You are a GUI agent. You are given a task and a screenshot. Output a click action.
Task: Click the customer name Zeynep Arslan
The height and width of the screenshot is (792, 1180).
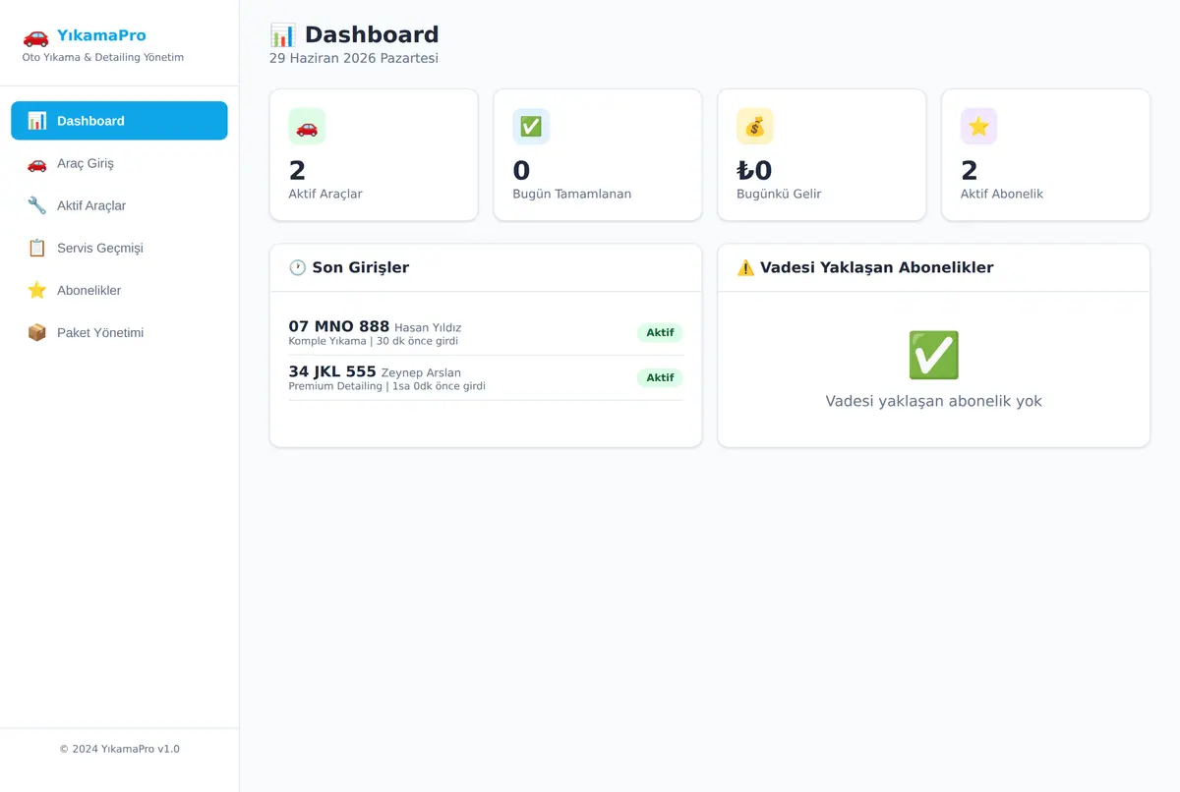(421, 373)
